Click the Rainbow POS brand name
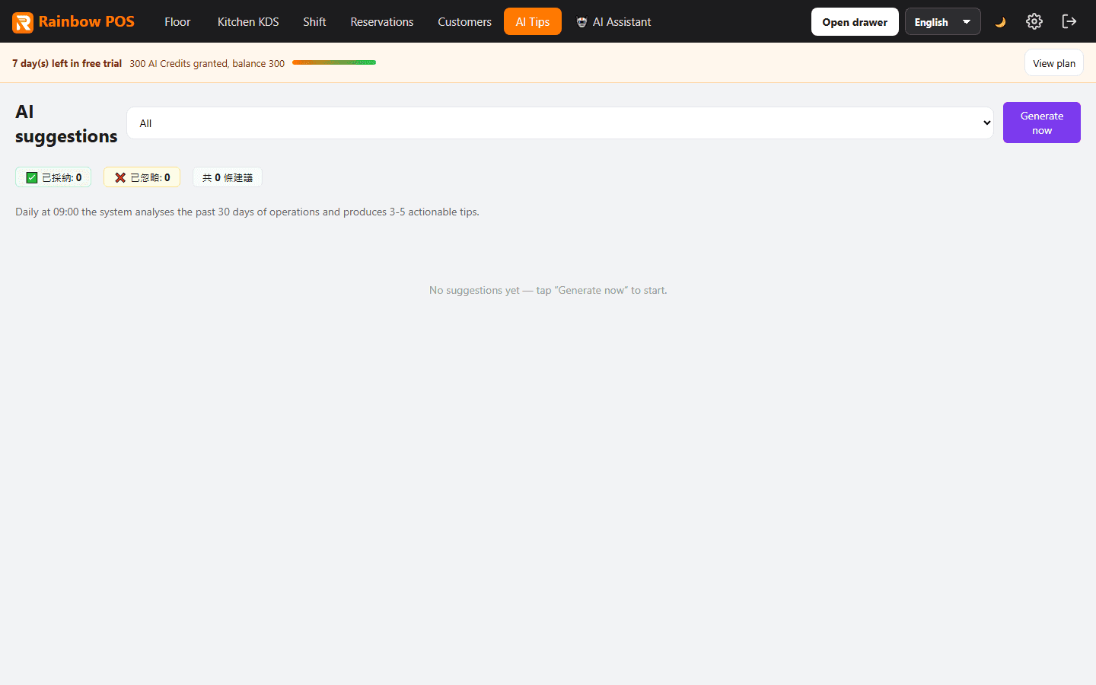Screen dimensions: 1096x685 pyautogui.click(x=87, y=21)
